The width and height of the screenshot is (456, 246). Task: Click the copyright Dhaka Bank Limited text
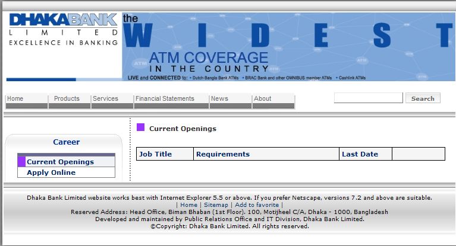(x=229, y=226)
